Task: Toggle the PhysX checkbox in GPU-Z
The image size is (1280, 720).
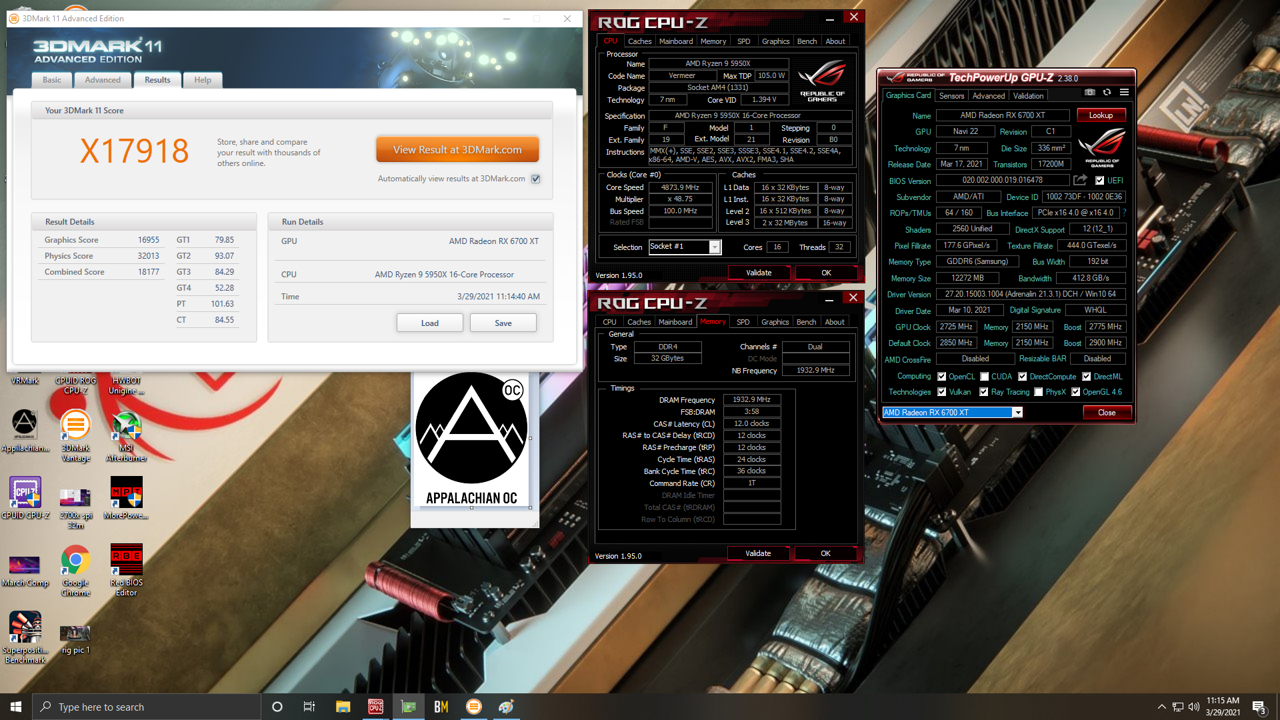Action: (1038, 392)
